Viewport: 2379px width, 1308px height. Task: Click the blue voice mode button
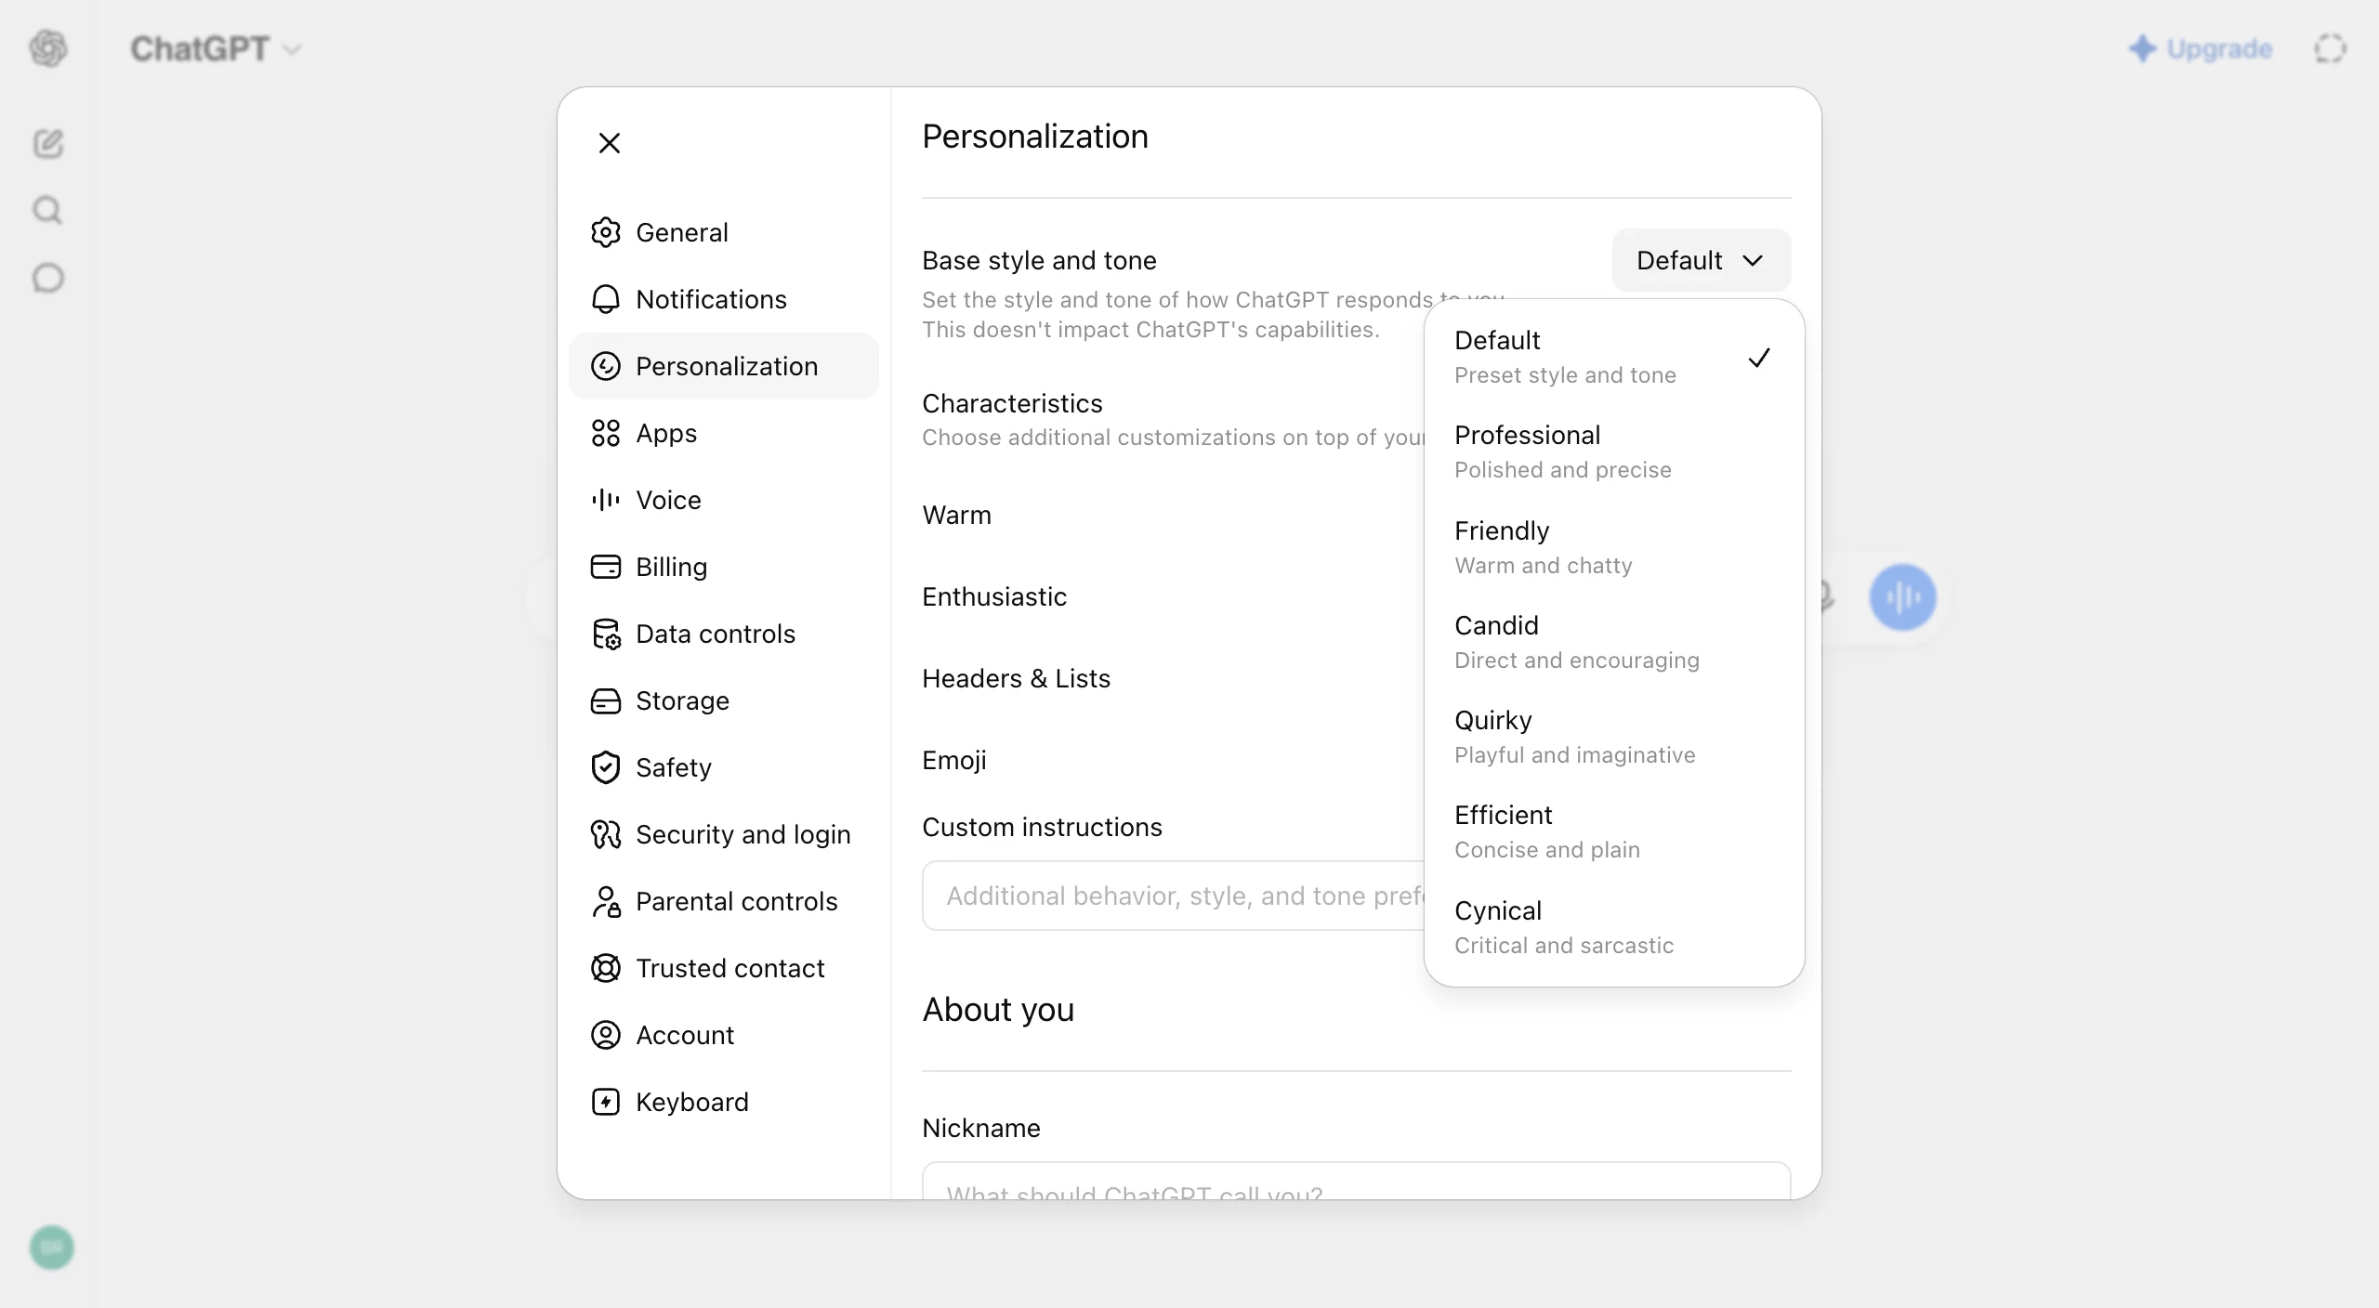point(1902,597)
